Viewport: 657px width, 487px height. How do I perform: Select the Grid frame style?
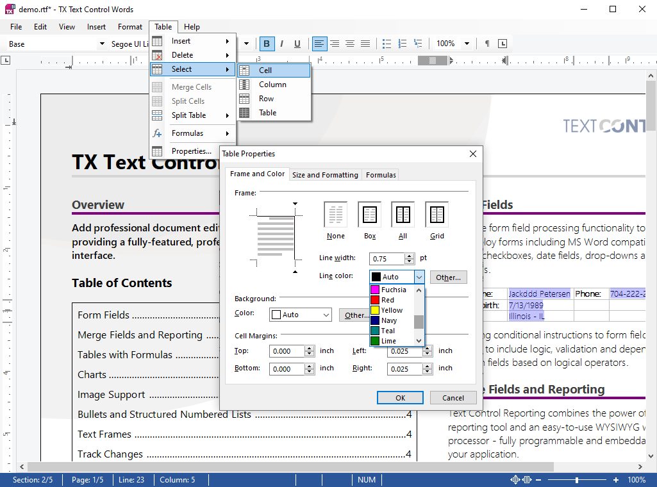click(x=437, y=215)
